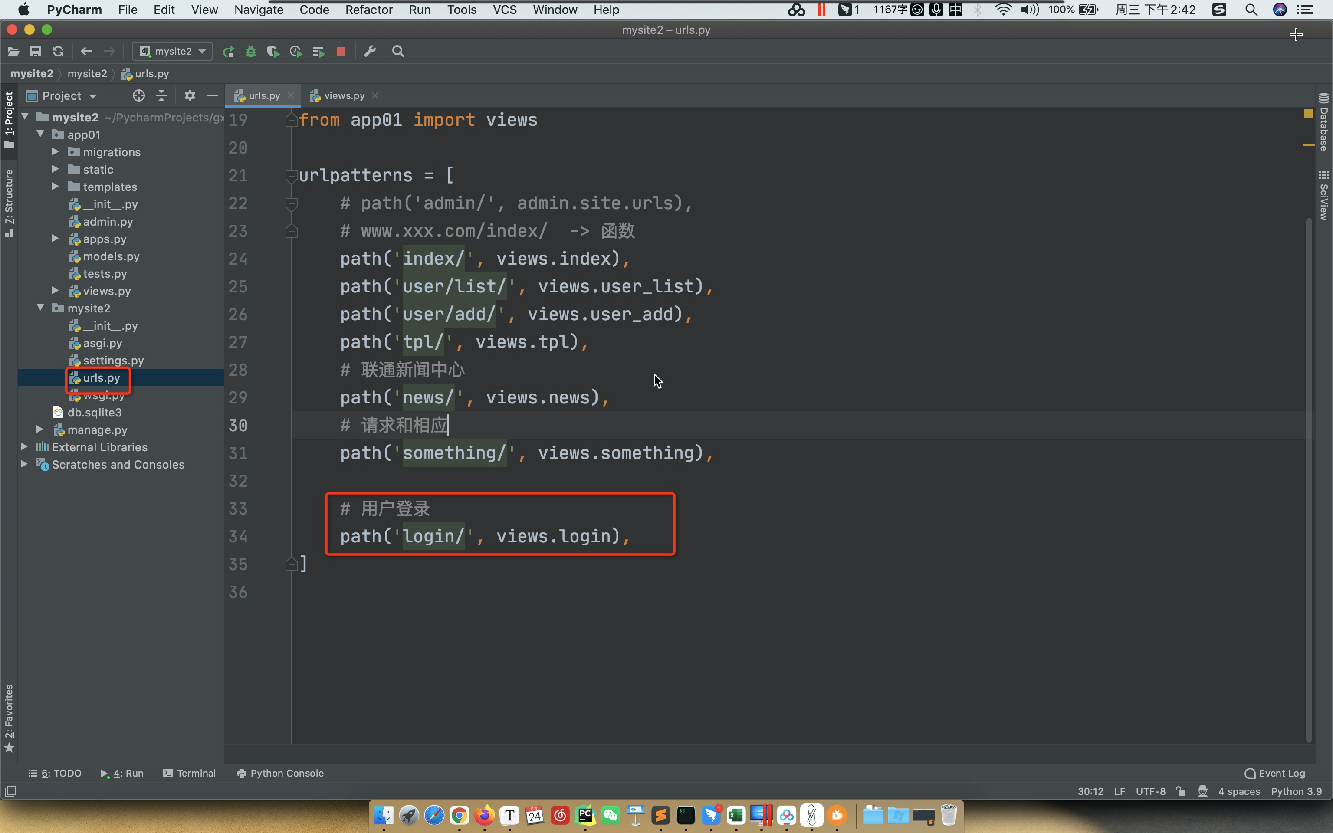Image resolution: width=1333 pixels, height=833 pixels.
Task: Expand the migrations folder in project tree
Action: (56, 151)
